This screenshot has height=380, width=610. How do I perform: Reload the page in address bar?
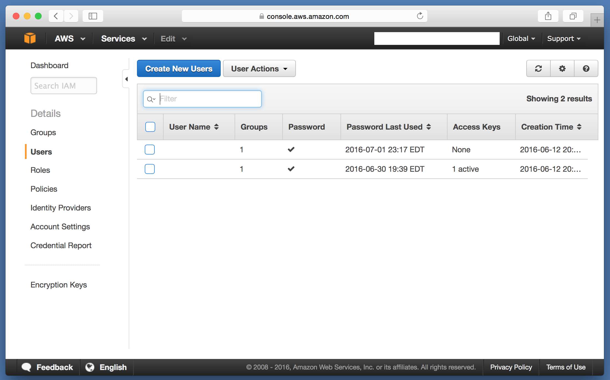click(x=420, y=16)
